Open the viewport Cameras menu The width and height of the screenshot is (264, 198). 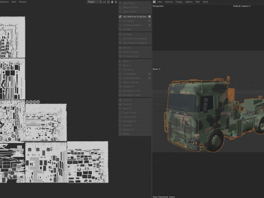click(169, 2)
